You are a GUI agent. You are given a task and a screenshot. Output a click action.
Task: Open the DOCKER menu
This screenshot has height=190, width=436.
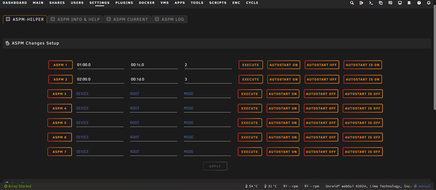pyautogui.click(x=147, y=3)
